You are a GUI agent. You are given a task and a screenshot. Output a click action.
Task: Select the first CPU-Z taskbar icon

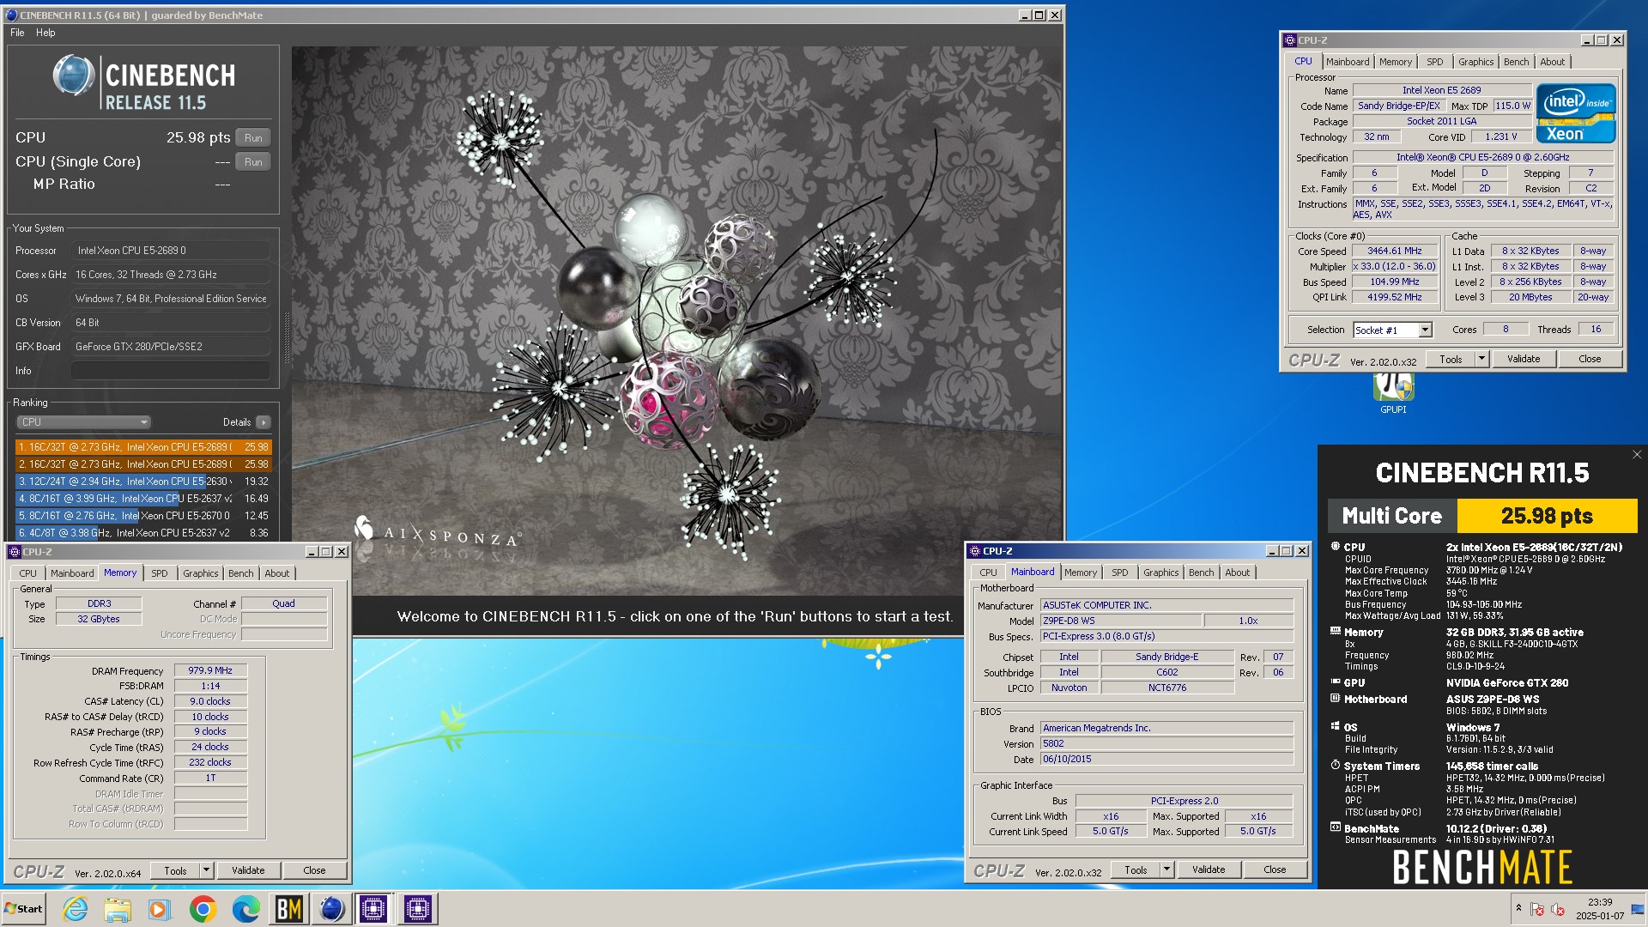[374, 909]
